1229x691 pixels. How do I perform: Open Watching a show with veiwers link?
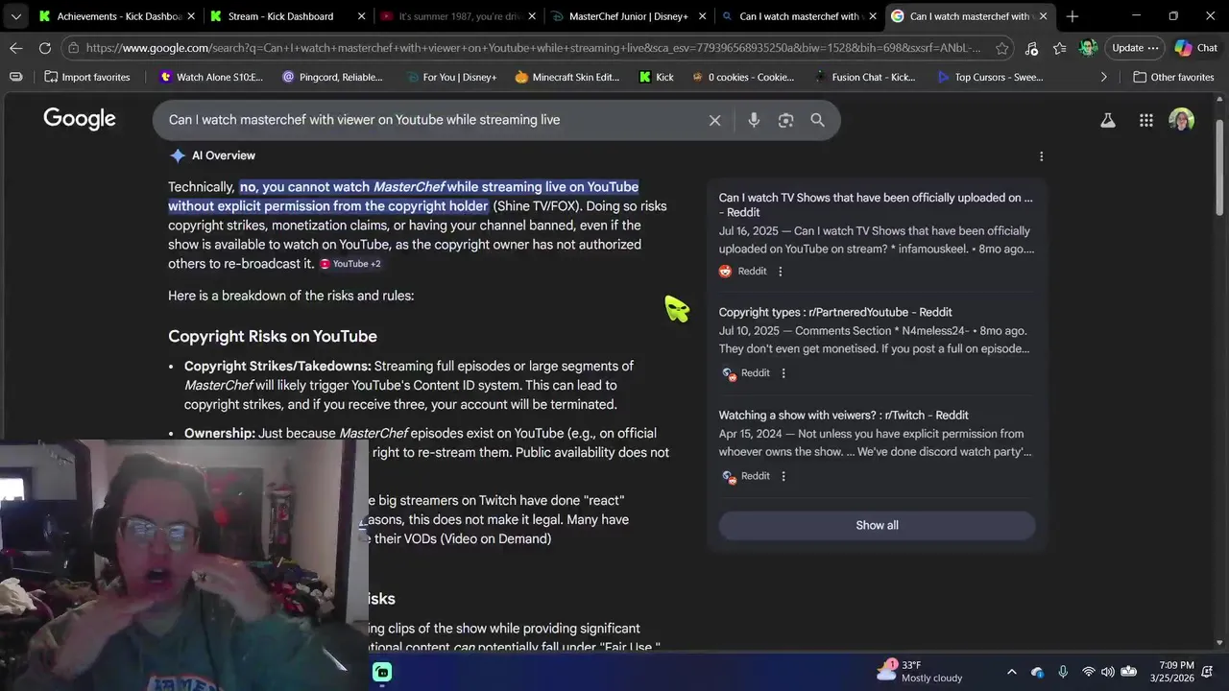844,415
